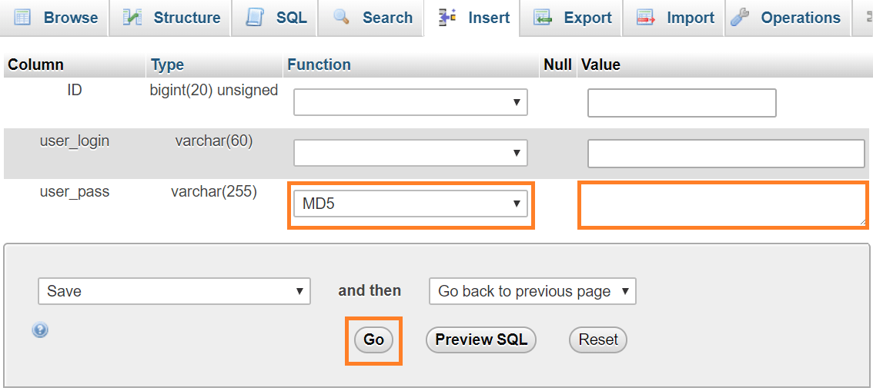The height and width of the screenshot is (391, 873).
Task: Click the 'varchar(255)' type text
Action: [x=214, y=193]
